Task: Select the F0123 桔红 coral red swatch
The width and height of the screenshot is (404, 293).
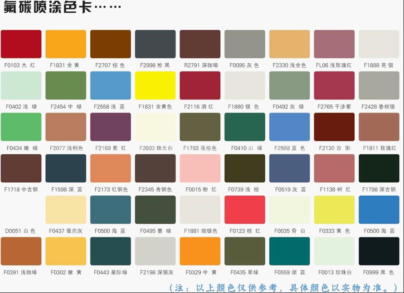Action: [x=245, y=209]
